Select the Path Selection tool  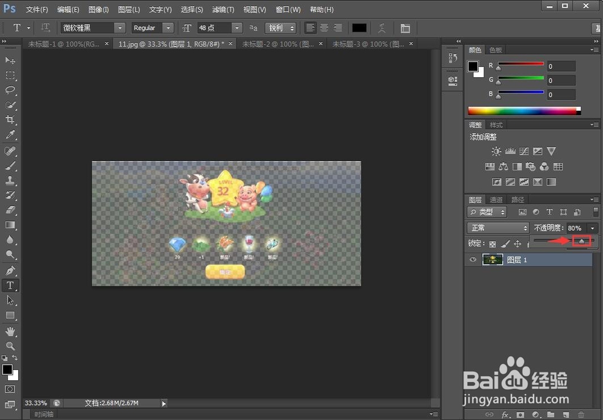coord(10,300)
